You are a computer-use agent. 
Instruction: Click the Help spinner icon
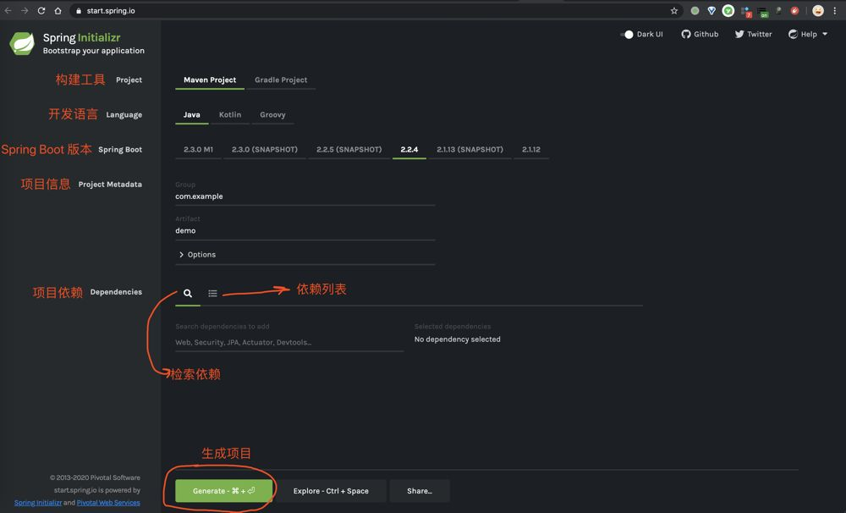pyautogui.click(x=793, y=34)
